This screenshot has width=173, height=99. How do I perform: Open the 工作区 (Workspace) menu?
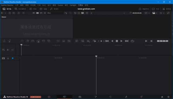[81, 5]
